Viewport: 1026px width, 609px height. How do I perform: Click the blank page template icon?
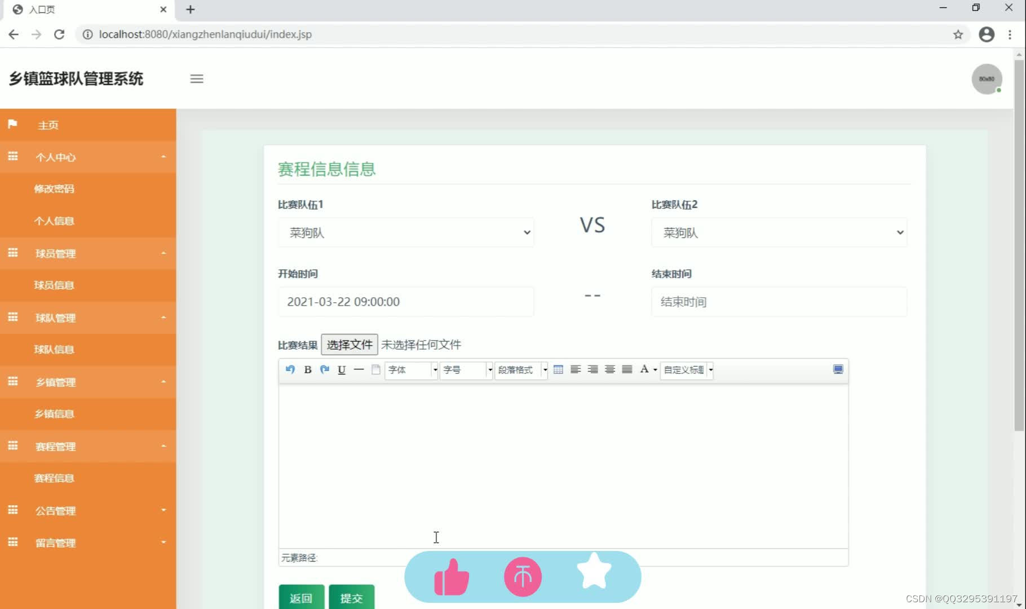coord(376,369)
